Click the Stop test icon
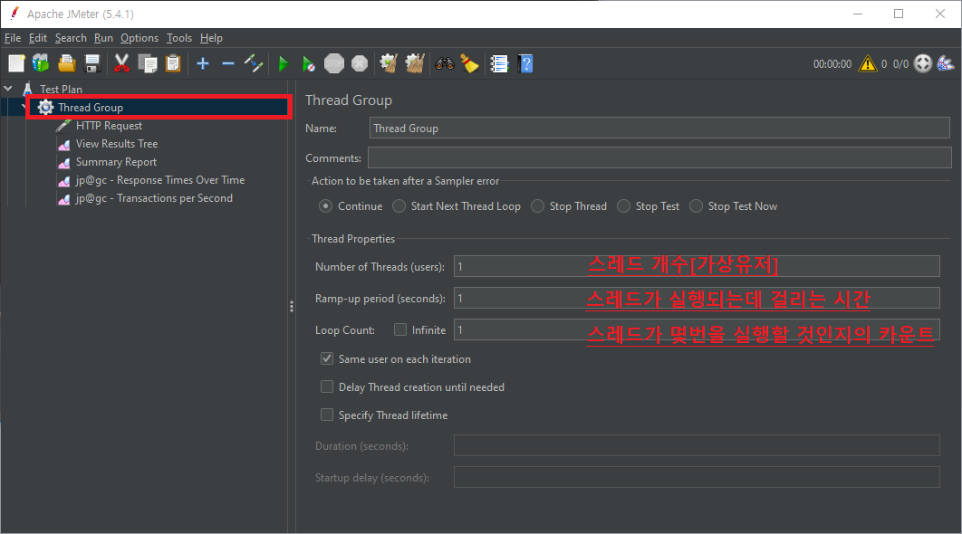This screenshot has height=534, width=962. click(x=334, y=63)
